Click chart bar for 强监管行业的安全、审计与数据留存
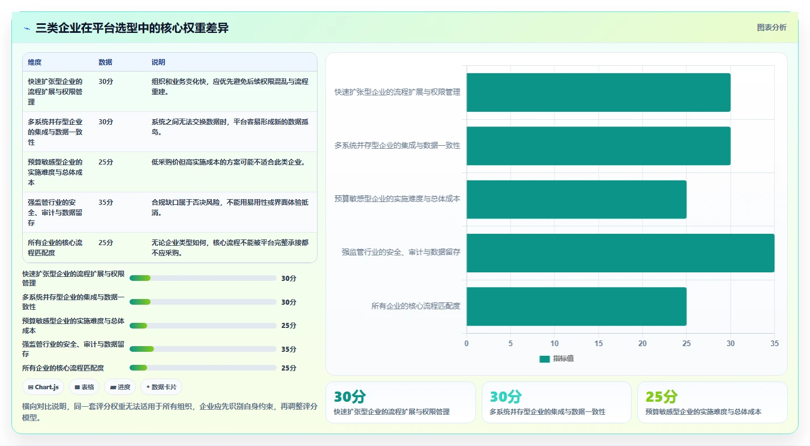This screenshot has height=446, width=810. coord(620,253)
